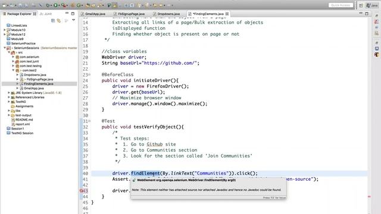381x214 pixels.
Task: Open the Debug configurations dropdown arrow
Action: tap(51, 5)
